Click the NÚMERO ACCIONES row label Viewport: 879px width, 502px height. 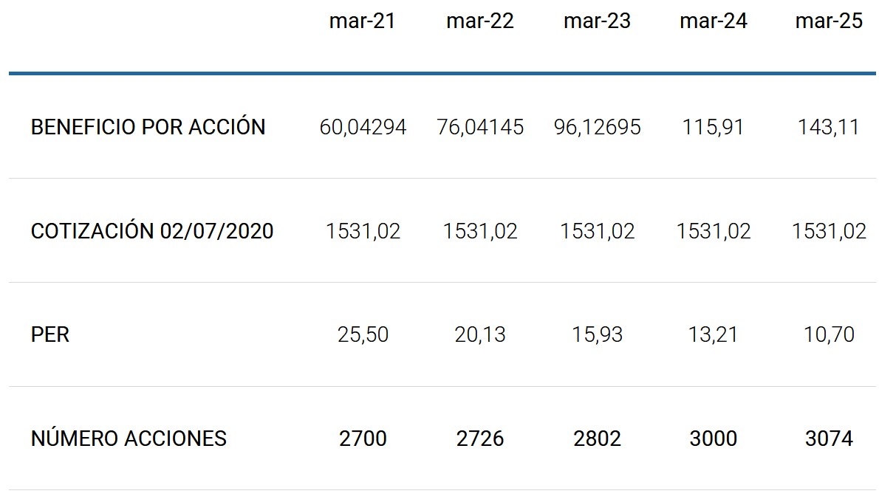pos(129,439)
